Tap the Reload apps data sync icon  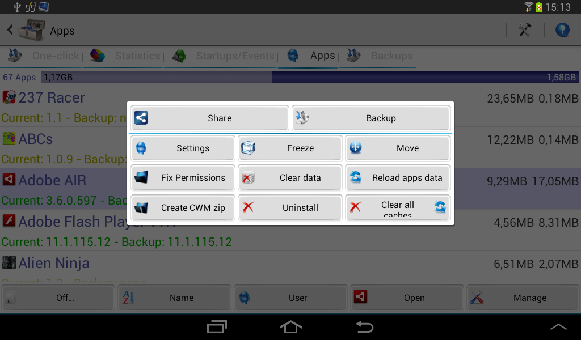[356, 177]
